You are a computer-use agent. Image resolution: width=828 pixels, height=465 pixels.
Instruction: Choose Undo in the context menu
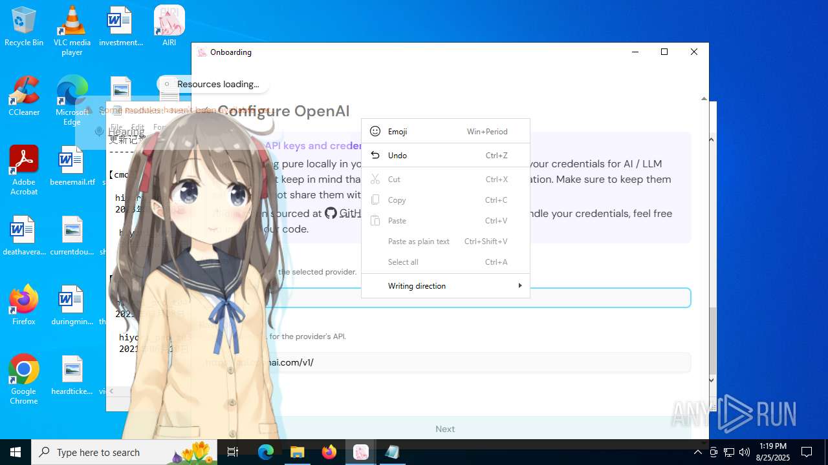pos(445,156)
